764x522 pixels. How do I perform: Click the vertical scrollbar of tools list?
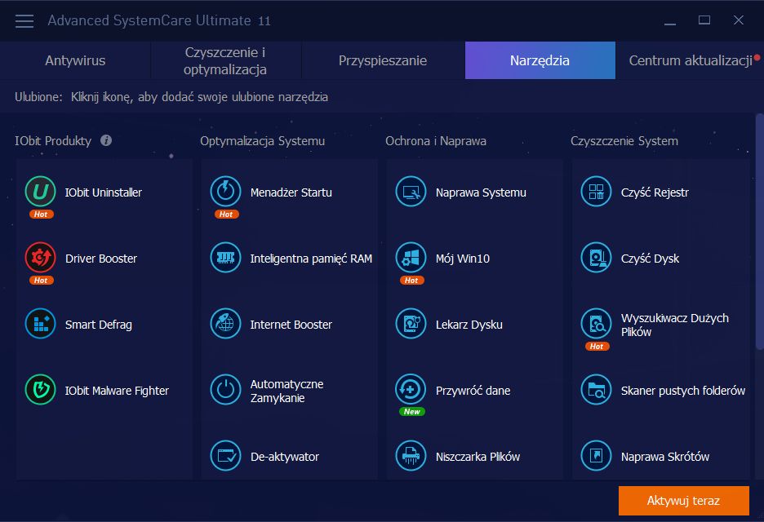pos(759,231)
